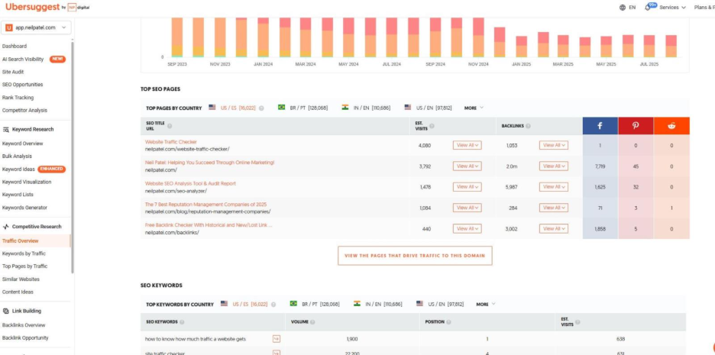The height and width of the screenshot is (355, 715).
Task: Open the notifications bell icon
Action: [x=648, y=8]
